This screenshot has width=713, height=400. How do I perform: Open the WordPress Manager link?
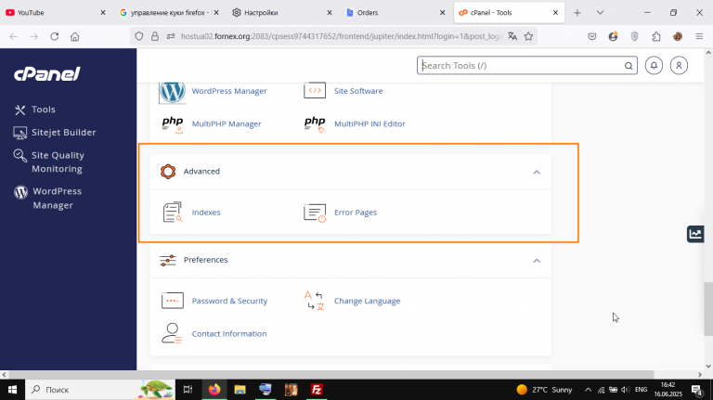click(x=229, y=91)
